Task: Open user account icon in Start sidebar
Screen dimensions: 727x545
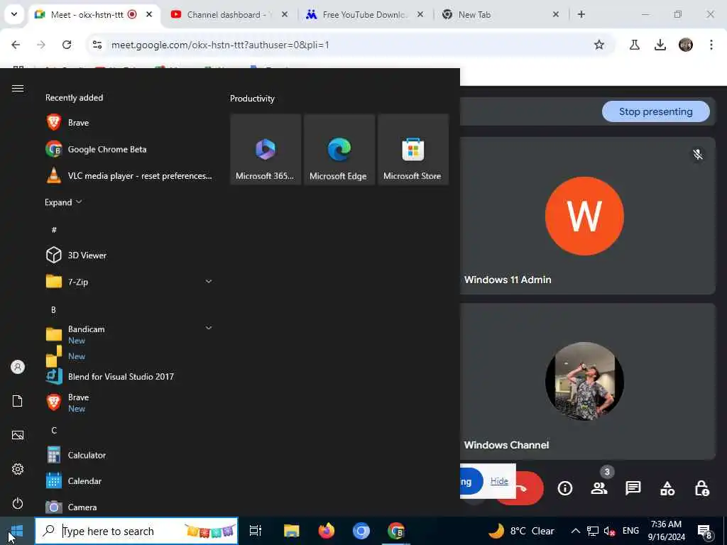Action: (18, 367)
